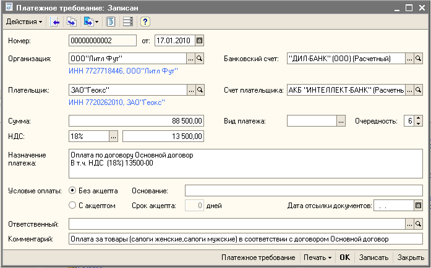This screenshot has height=268, width=431.
Task: Click magnifier icon for Счет плательщика
Action: 418,90
